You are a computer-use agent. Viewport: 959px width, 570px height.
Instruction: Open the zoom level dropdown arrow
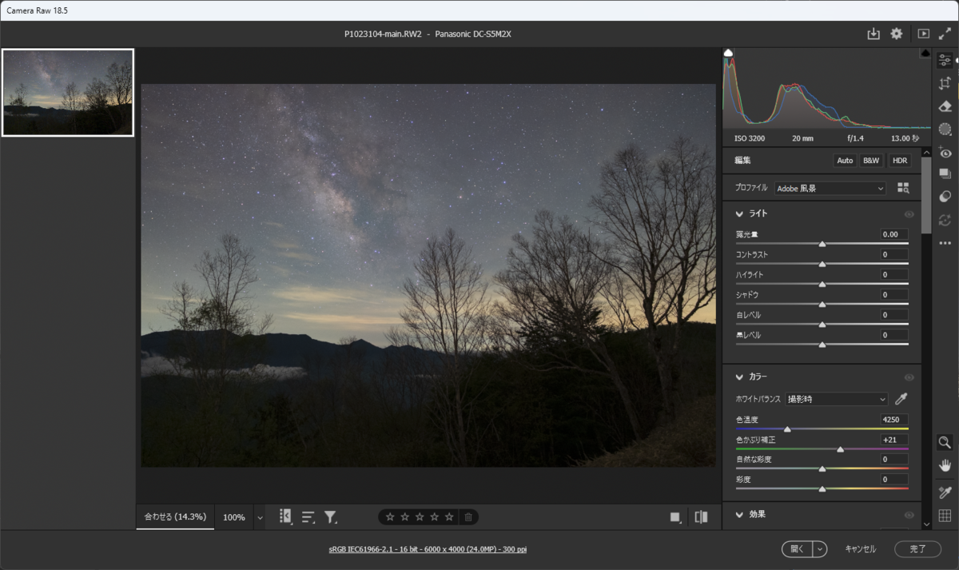pyautogui.click(x=260, y=517)
